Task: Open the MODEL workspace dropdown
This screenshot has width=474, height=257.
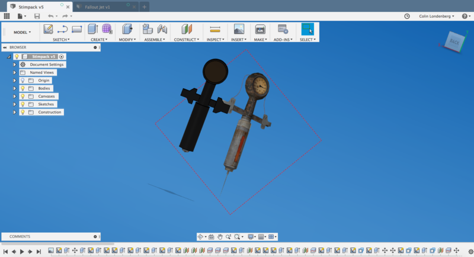Action: (22, 32)
